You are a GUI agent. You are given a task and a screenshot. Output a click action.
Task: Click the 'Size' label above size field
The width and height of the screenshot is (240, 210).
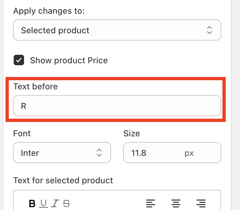pos(132,133)
